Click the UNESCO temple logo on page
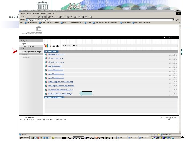 pos(39,29)
